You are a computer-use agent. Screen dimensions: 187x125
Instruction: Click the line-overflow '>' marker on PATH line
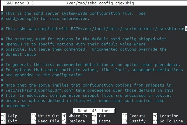click(x=186, y=29)
